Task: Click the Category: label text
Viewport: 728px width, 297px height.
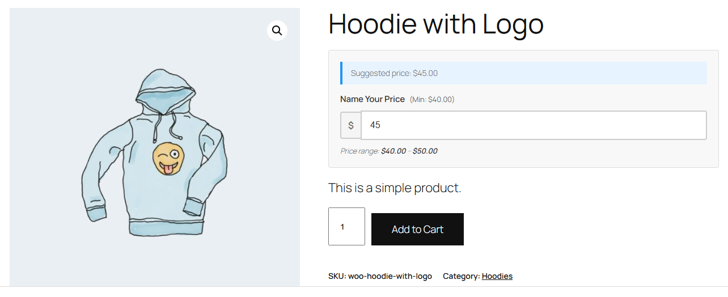Action: (461, 276)
